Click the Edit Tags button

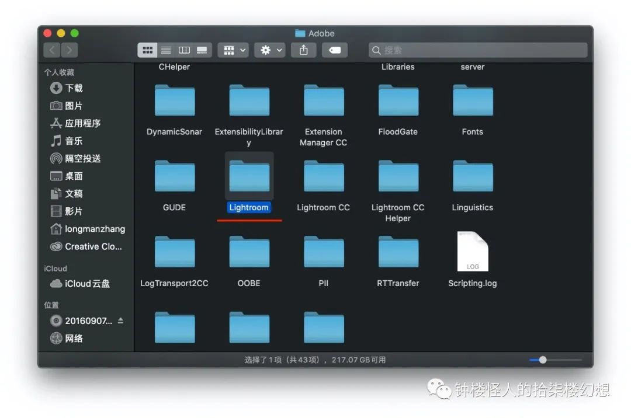[335, 50]
